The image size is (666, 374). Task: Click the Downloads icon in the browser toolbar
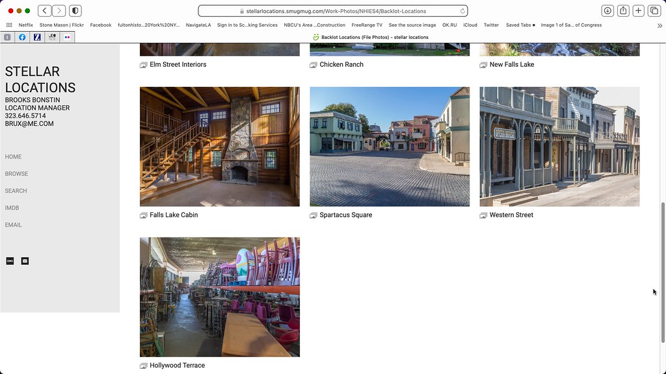tap(607, 10)
